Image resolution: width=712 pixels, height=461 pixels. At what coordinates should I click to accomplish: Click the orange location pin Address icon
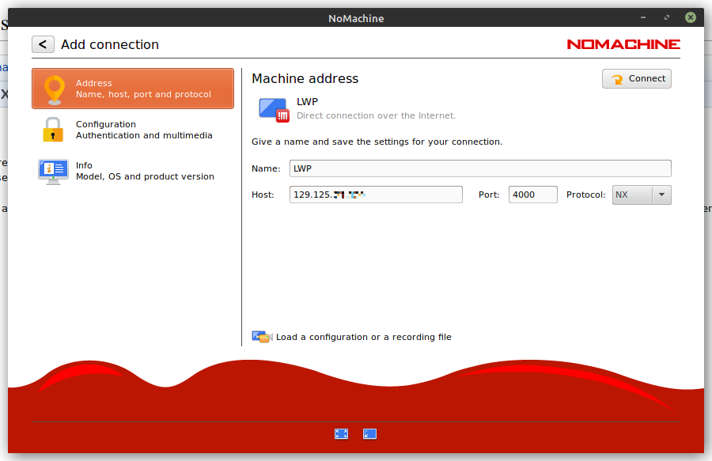tap(54, 89)
